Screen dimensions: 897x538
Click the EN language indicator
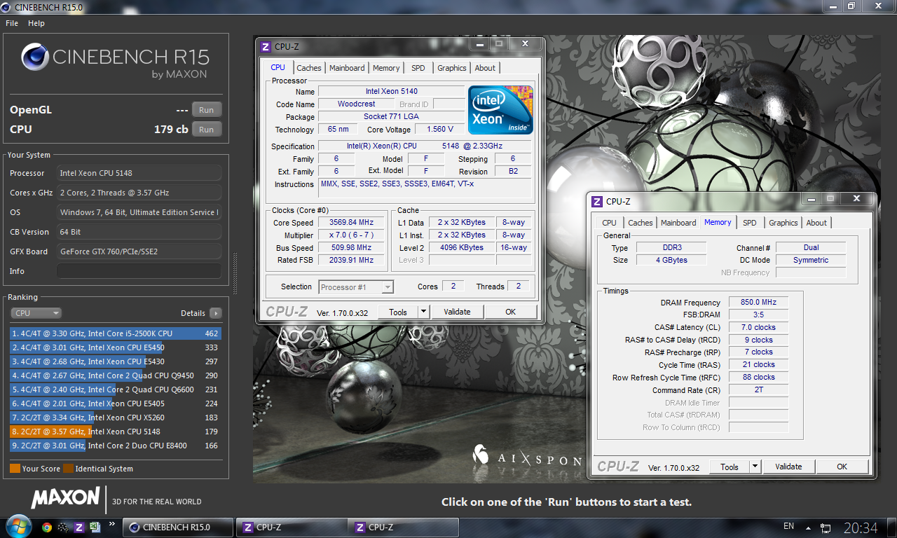tap(788, 526)
